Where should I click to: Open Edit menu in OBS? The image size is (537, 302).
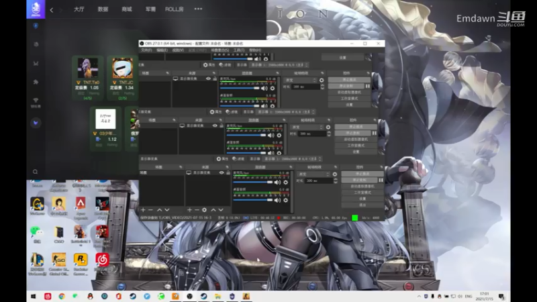pyautogui.click(x=162, y=50)
